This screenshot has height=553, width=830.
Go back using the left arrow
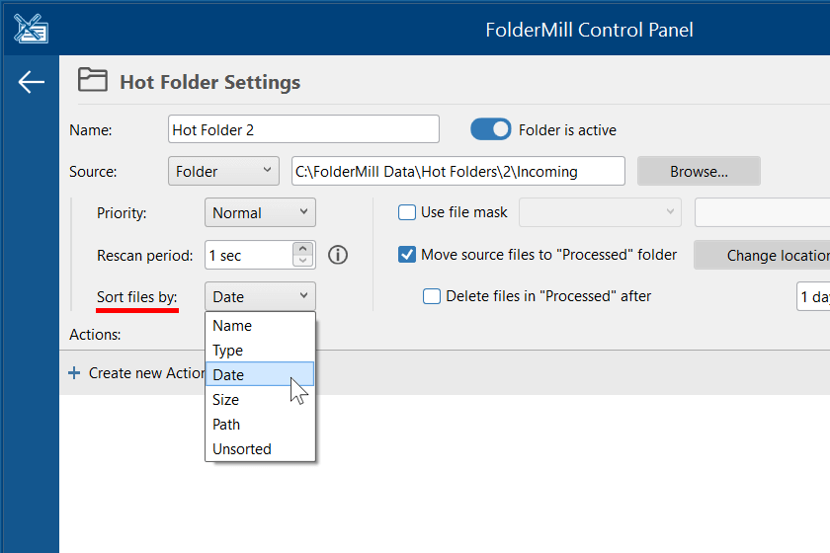pyautogui.click(x=32, y=82)
